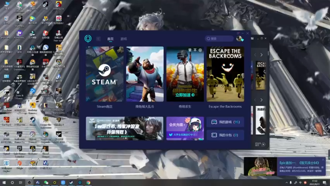Select the Fear Surrounds desktop icon
This screenshot has width=330, height=186.
(59, 36)
